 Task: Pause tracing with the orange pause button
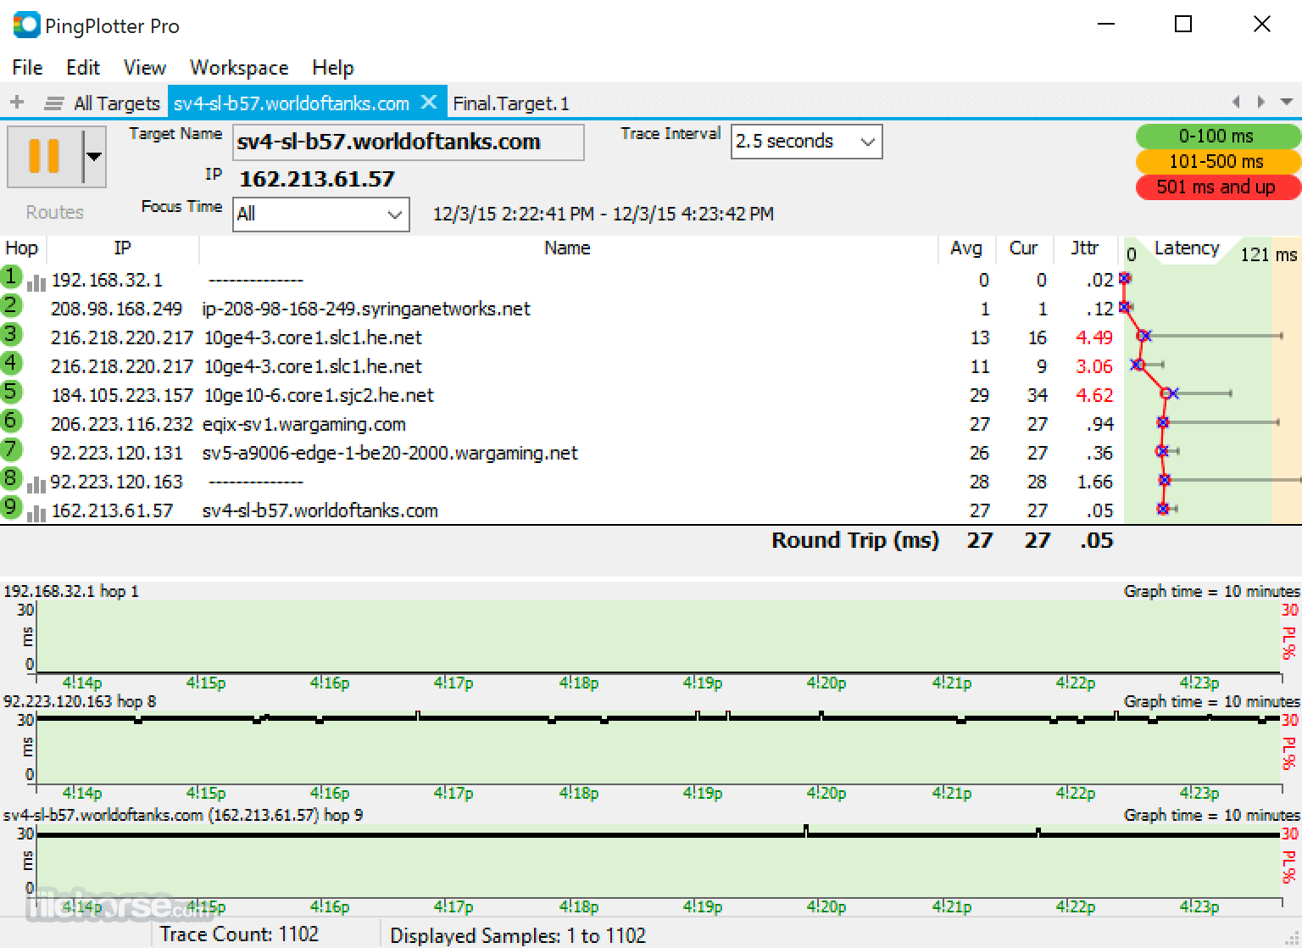click(44, 157)
